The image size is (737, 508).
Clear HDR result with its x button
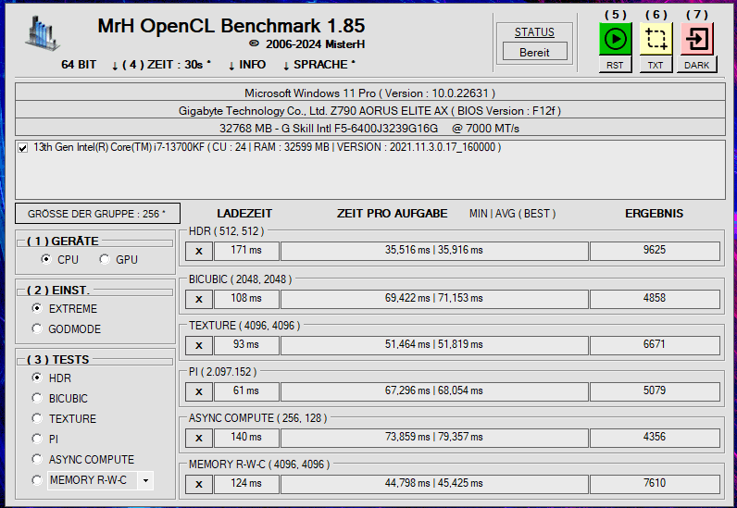click(199, 251)
